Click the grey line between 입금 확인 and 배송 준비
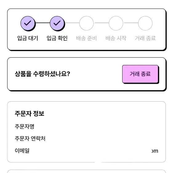173x173 pixels. 72,23
